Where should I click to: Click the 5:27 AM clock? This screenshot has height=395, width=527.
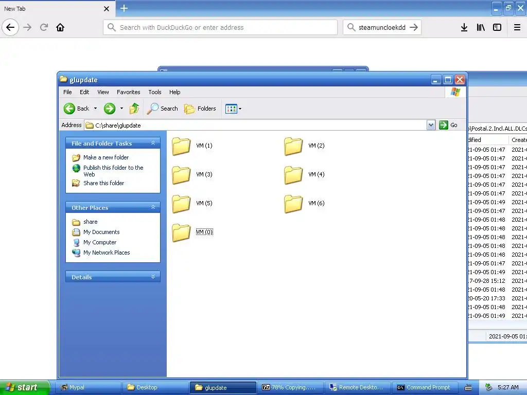point(508,387)
